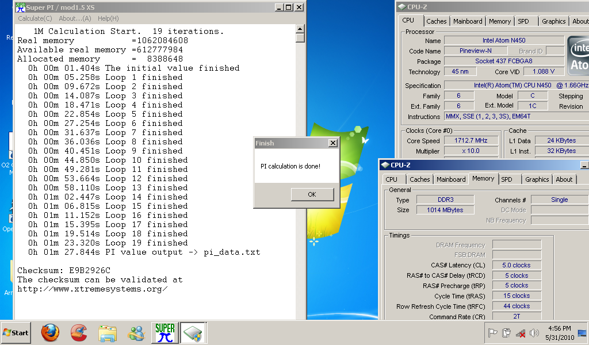Viewport: 589px width, 345px height.
Task: Switch to Super PI taskbar button
Action: tap(165, 332)
